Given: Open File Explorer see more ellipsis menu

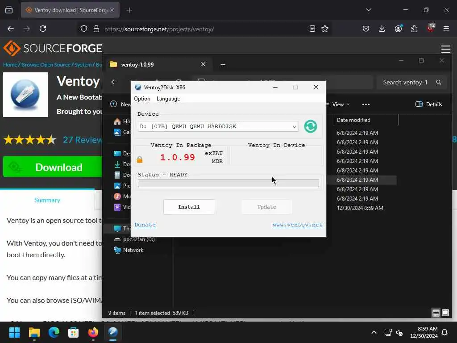Looking at the screenshot, I should coord(366,105).
